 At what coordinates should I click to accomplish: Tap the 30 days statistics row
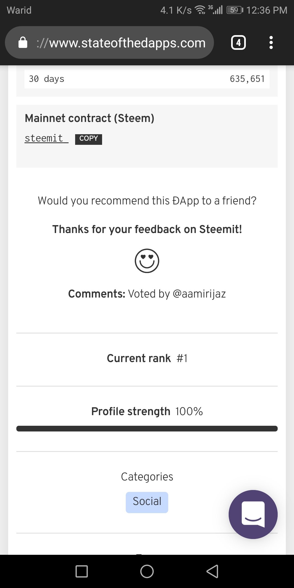pyautogui.click(x=147, y=79)
